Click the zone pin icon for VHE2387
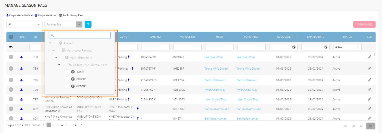Viewport: 382px width, 133px height. tap(132, 69)
